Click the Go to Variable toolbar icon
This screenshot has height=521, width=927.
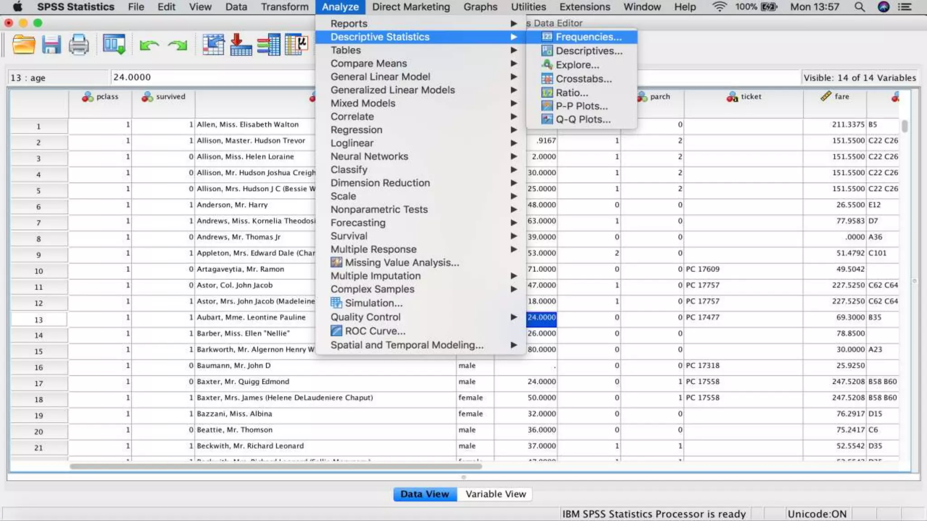click(x=241, y=45)
